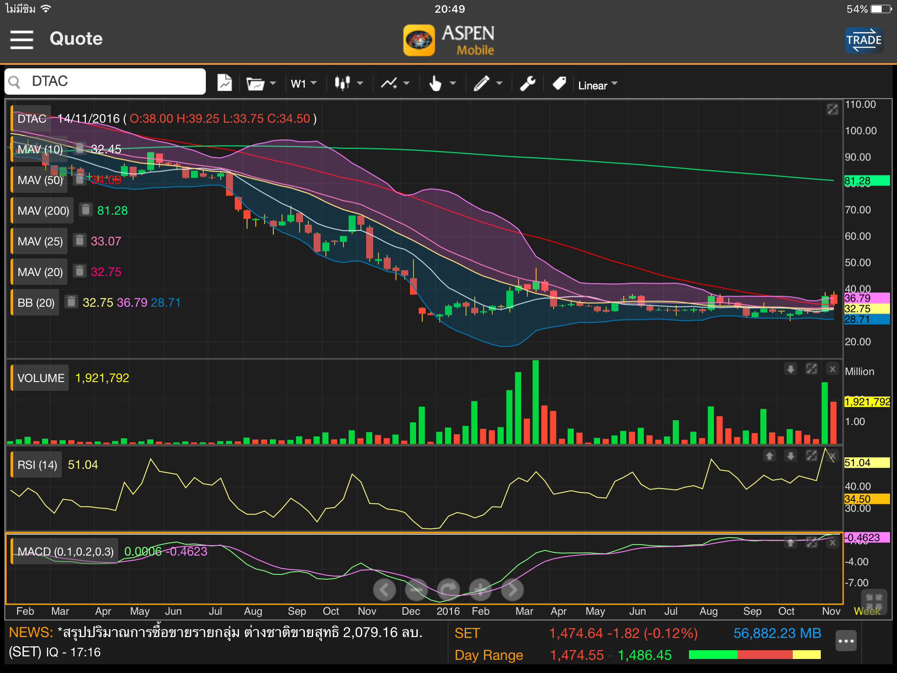This screenshot has height=673, width=897.
Task: Collapse chart with the shrink icon
Action: tap(874, 602)
